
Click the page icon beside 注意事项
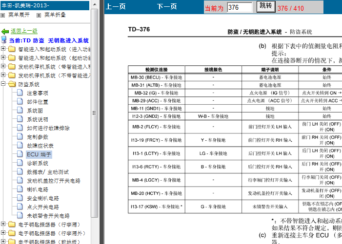coord(20,93)
